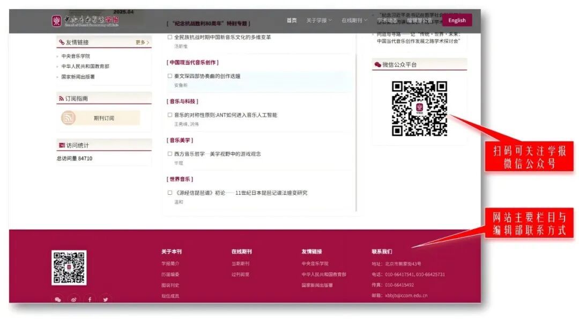Click the Facebook icon in the footer
Viewport: 579px width, 322px height.
[90, 299]
